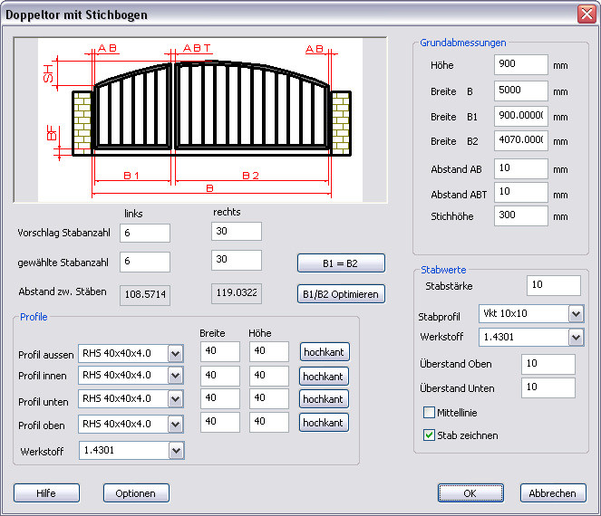Open the Stabprofil dropdown
This screenshot has height=516, width=601.
(576, 313)
